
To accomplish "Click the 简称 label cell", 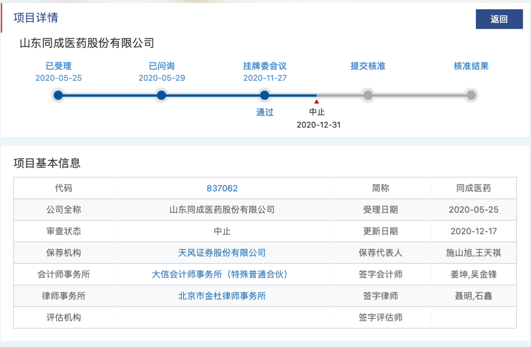I will (x=381, y=188).
